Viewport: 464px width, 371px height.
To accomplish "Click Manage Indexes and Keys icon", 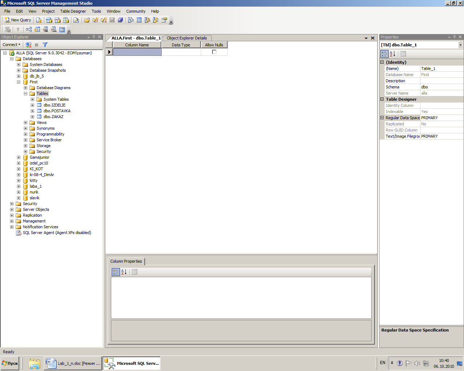I will tap(37, 29).
